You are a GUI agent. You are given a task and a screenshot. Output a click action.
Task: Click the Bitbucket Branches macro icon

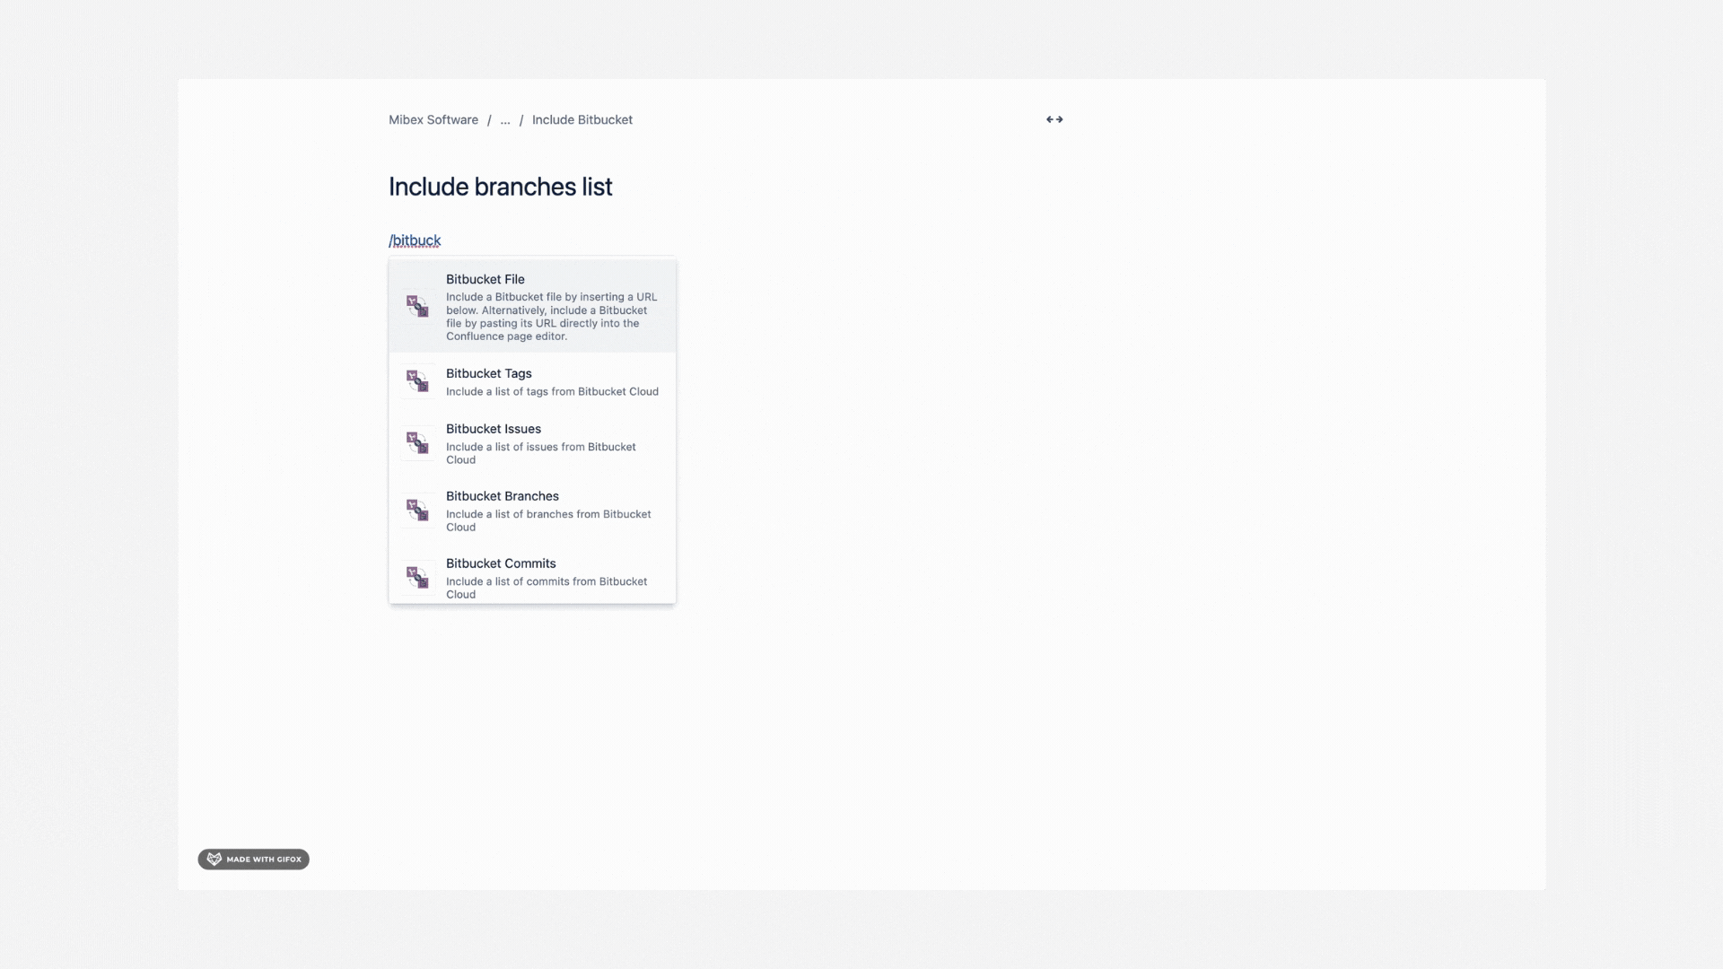click(x=417, y=510)
